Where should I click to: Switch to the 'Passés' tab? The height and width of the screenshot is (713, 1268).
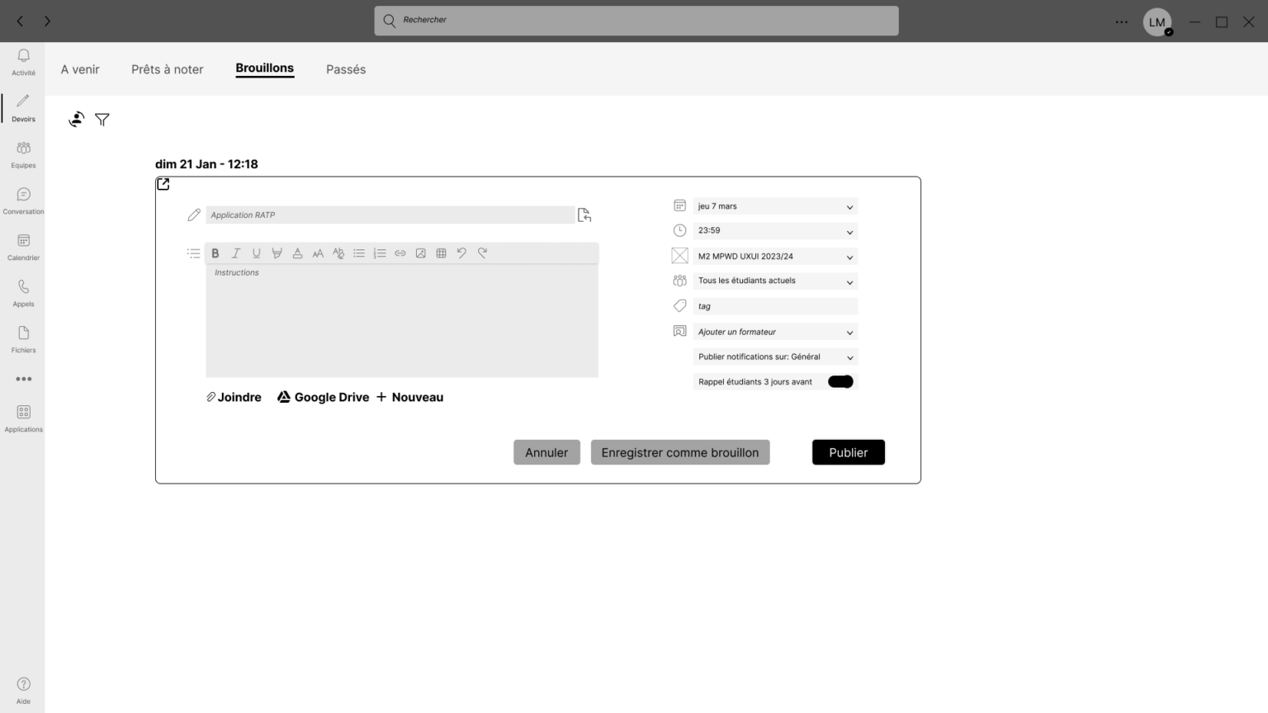pyautogui.click(x=346, y=69)
